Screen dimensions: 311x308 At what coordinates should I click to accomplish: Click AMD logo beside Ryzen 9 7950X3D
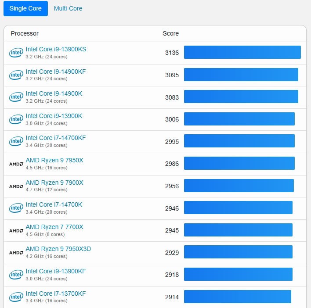[16, 253]
